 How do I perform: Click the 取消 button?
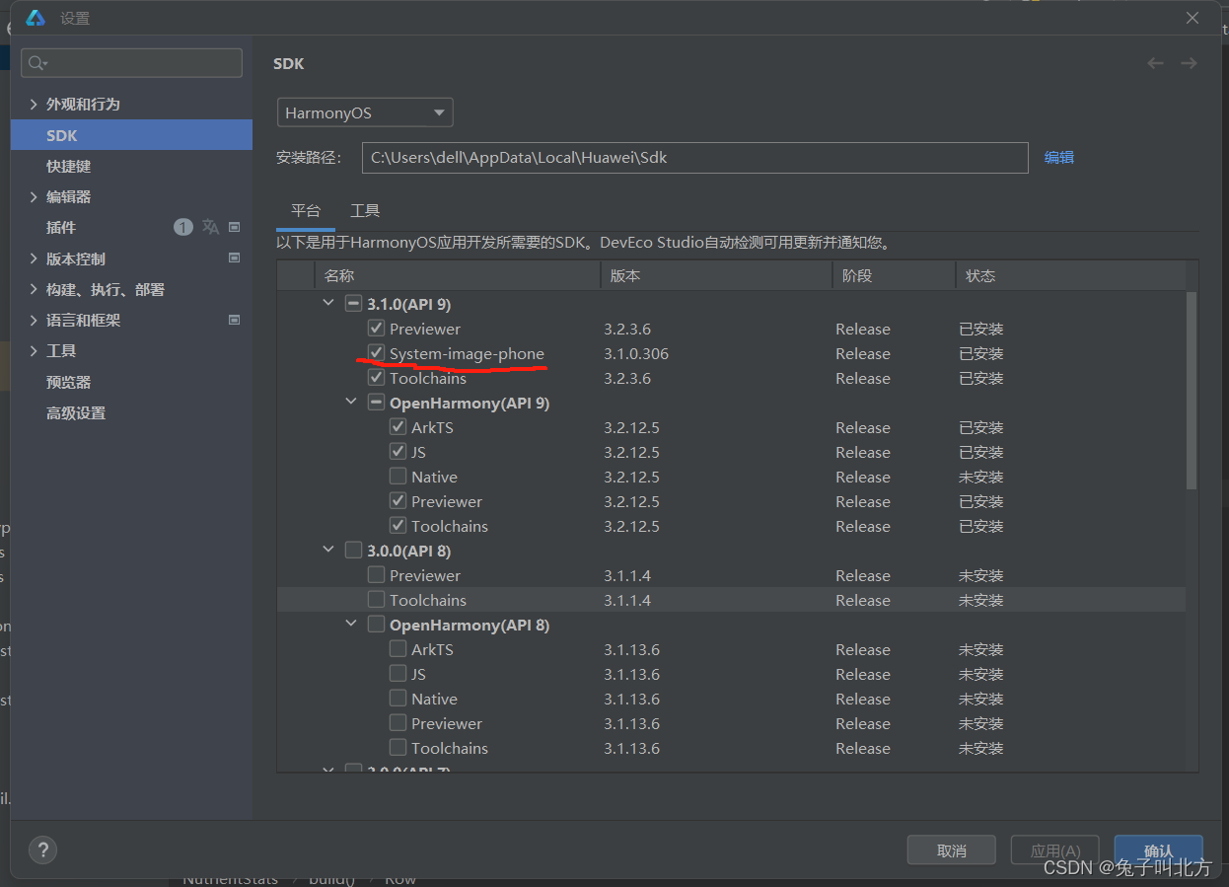[952, 850]
